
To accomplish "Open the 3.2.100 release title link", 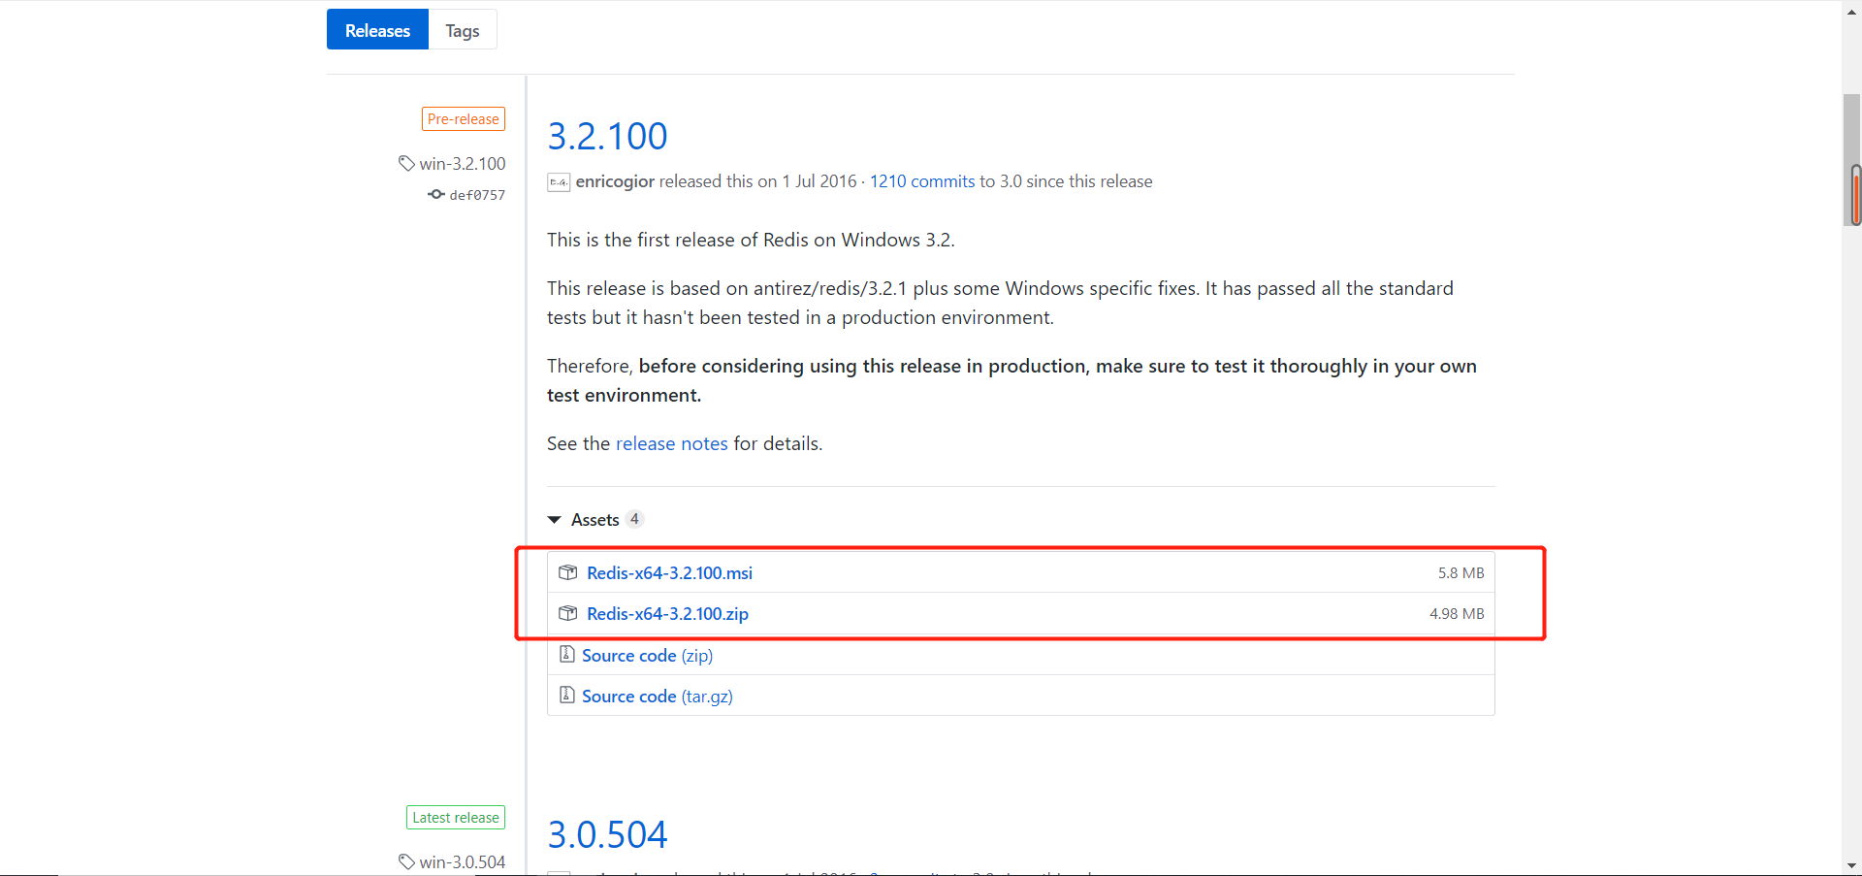I will coord(607,136).
